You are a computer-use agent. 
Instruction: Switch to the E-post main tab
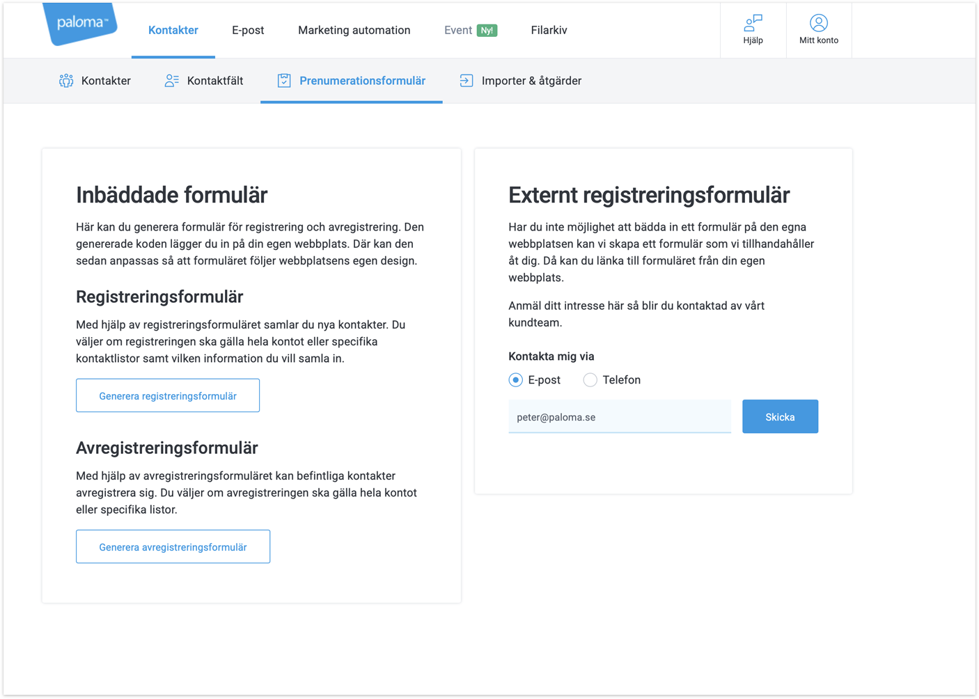[248, 31]
